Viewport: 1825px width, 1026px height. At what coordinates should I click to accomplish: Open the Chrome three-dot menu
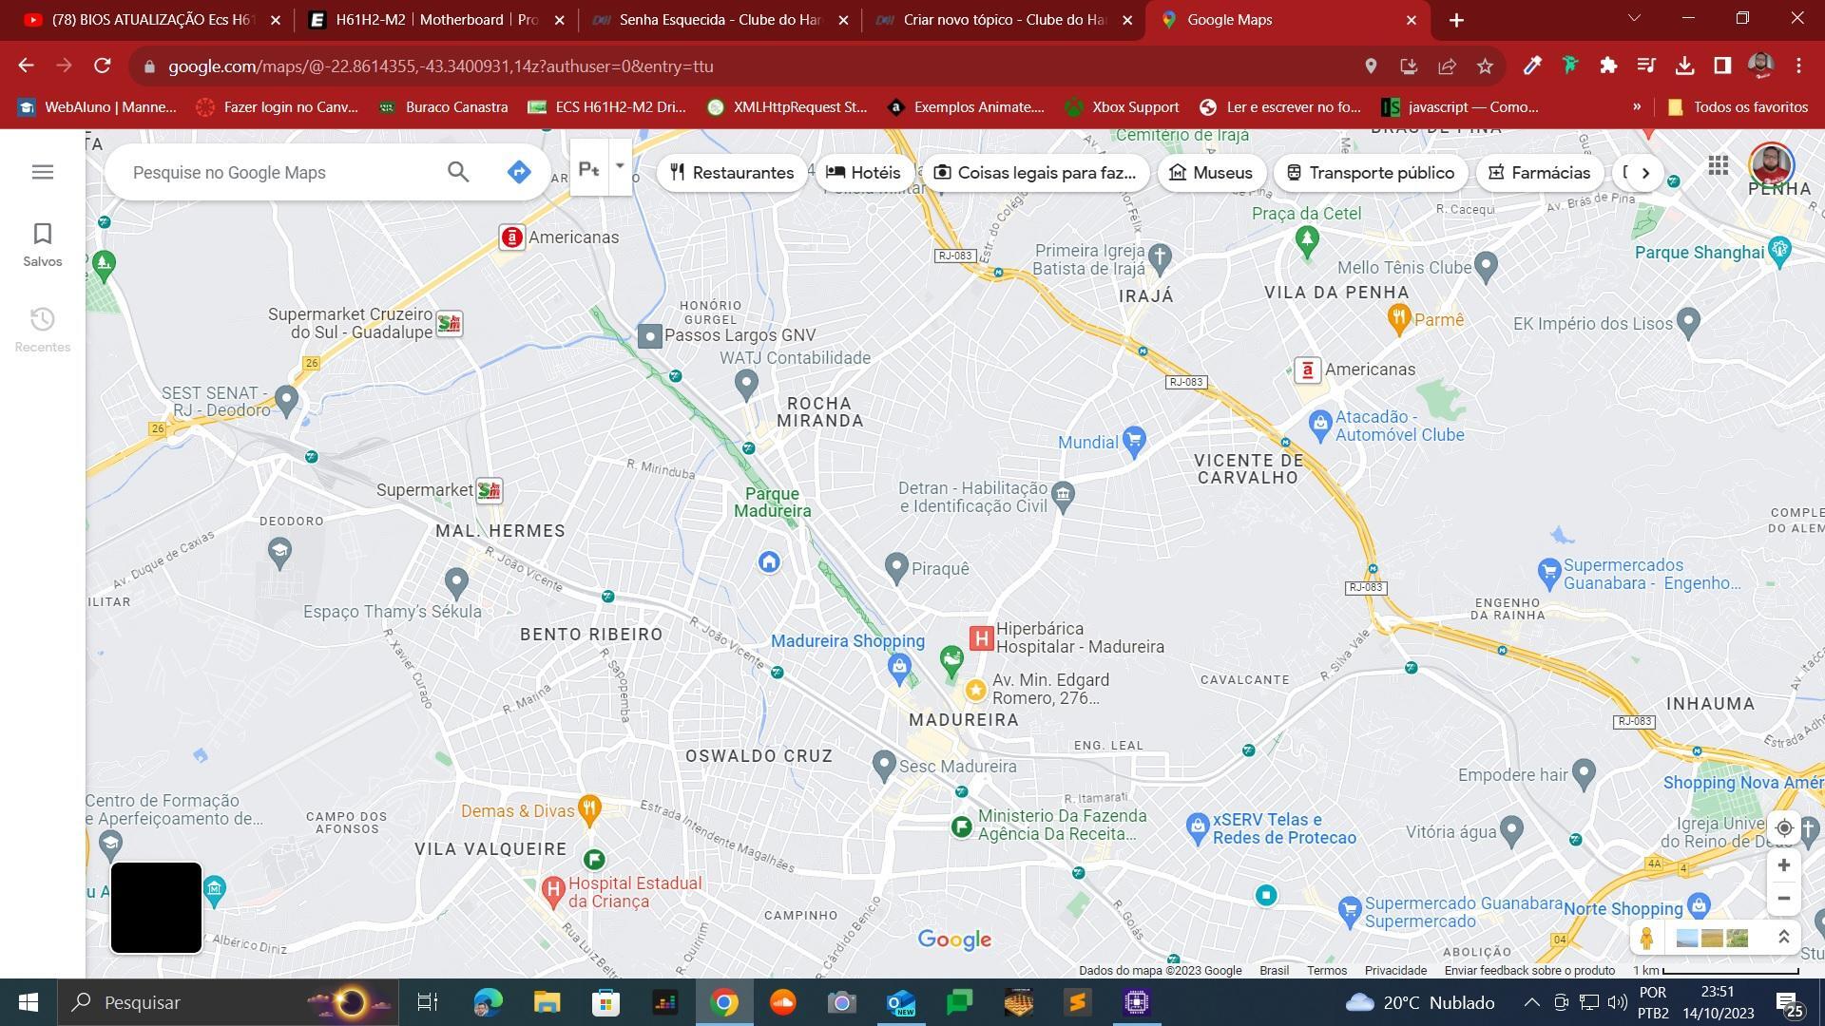tap(1798, 66)
